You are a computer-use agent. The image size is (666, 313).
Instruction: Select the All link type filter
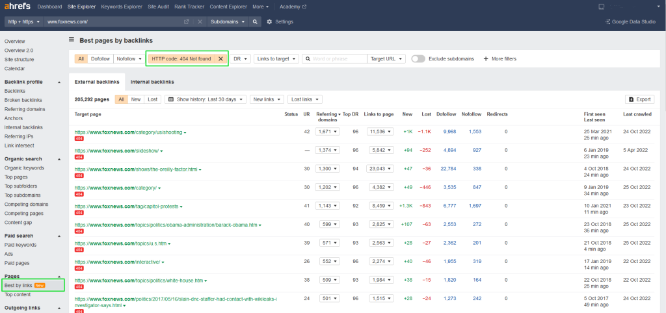pos(81,59)
